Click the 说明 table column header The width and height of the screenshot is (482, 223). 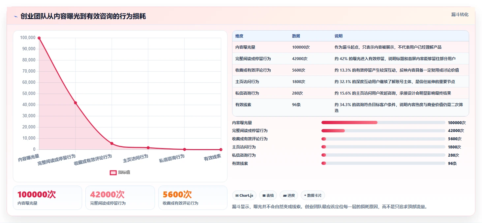(x=339, y=36)
